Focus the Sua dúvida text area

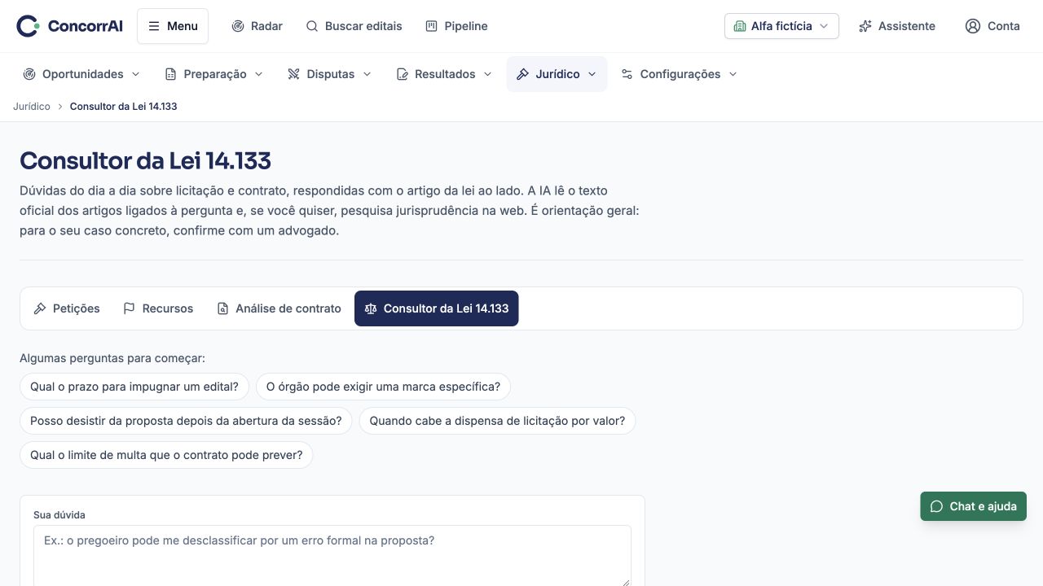[332, 556]
